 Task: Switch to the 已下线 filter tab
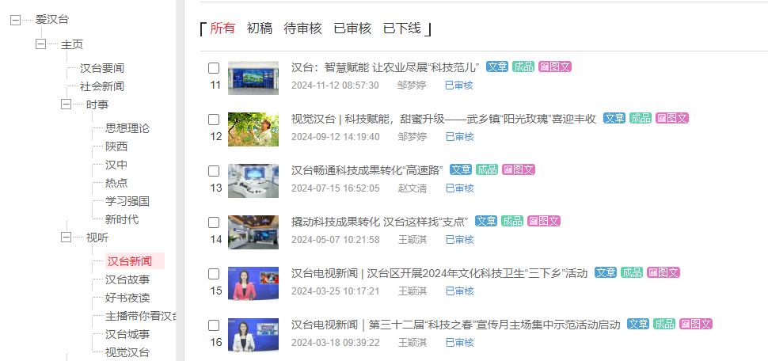402,28
